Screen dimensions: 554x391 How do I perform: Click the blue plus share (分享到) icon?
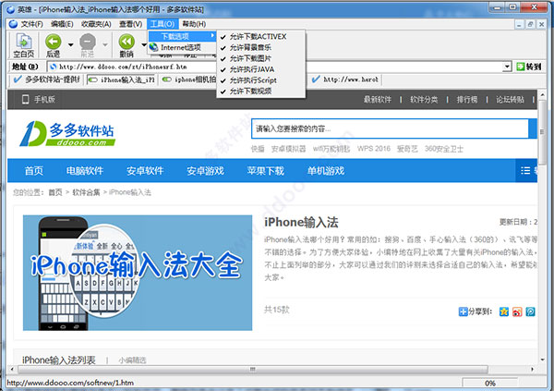click(463, 312)
